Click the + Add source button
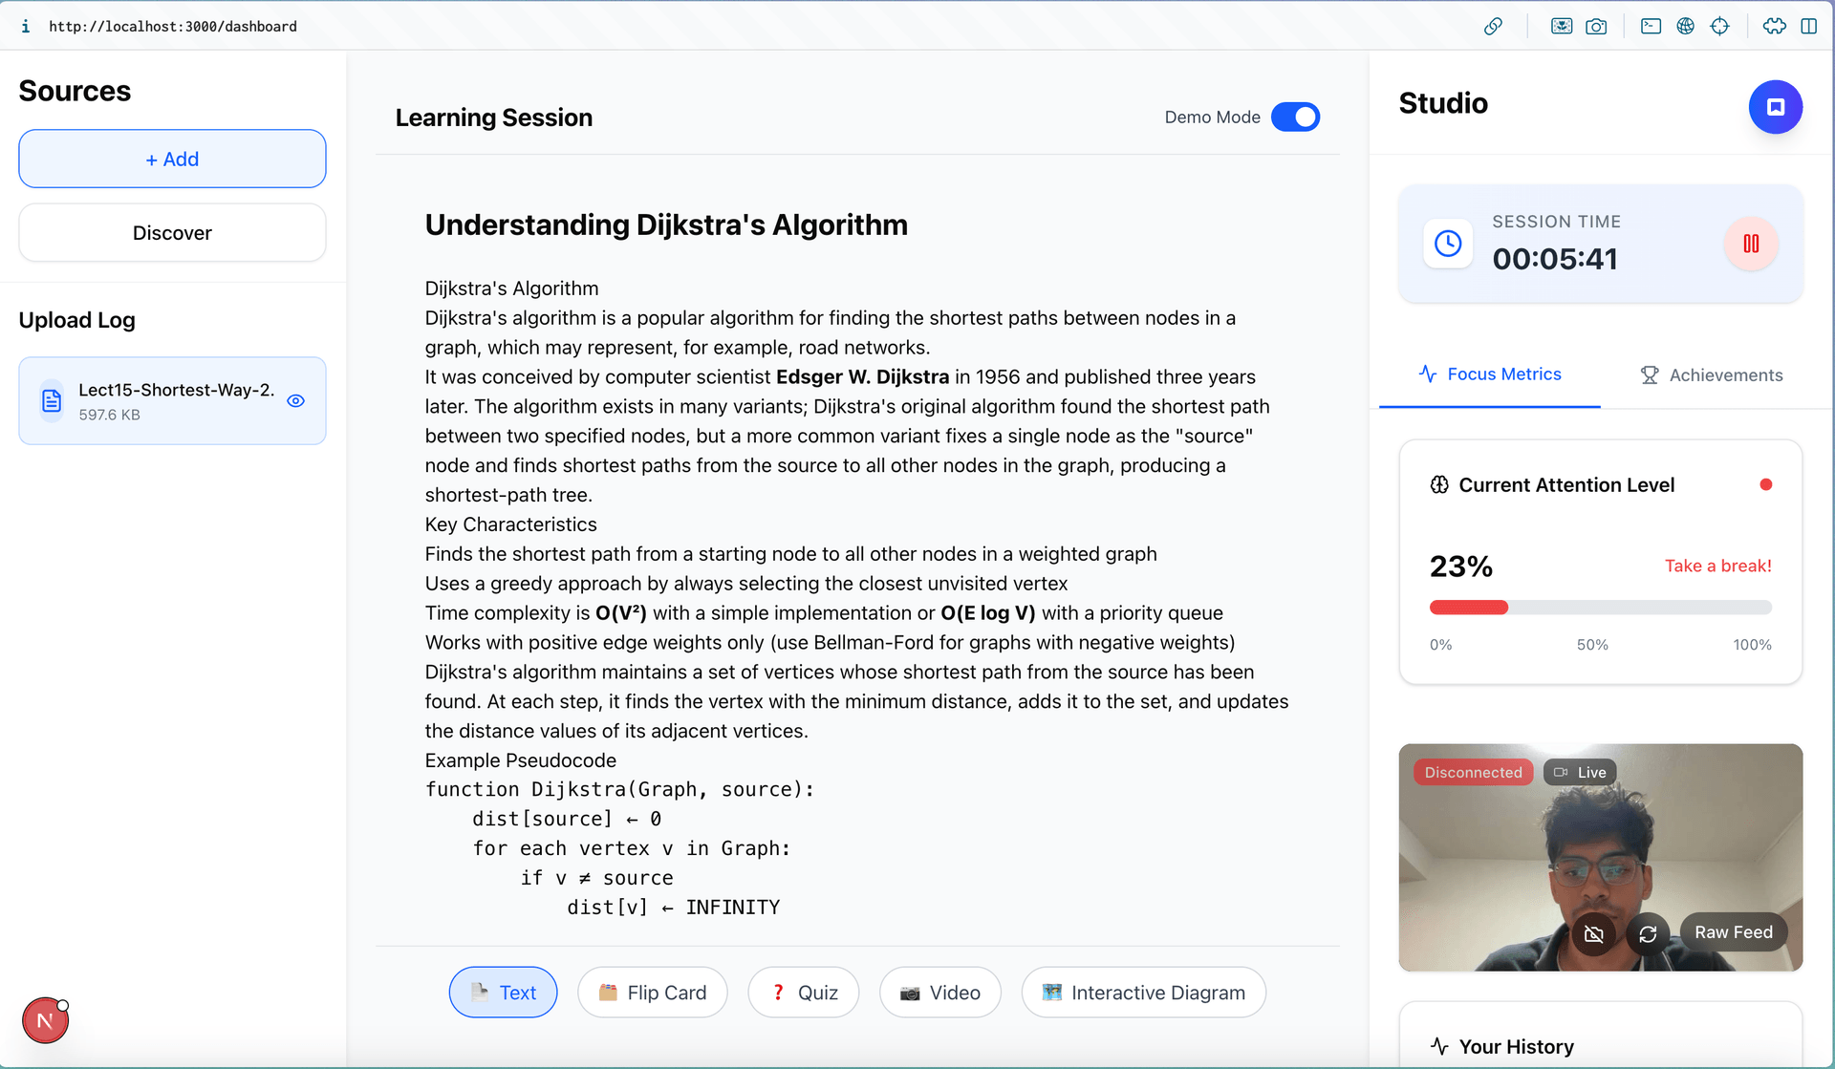1835x1069 pixels. click(x=172, y=159)
